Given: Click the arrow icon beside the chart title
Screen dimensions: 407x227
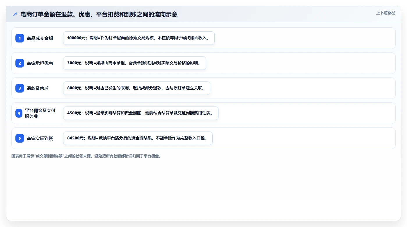Looking at the screenshot, I should click(15, 14).
